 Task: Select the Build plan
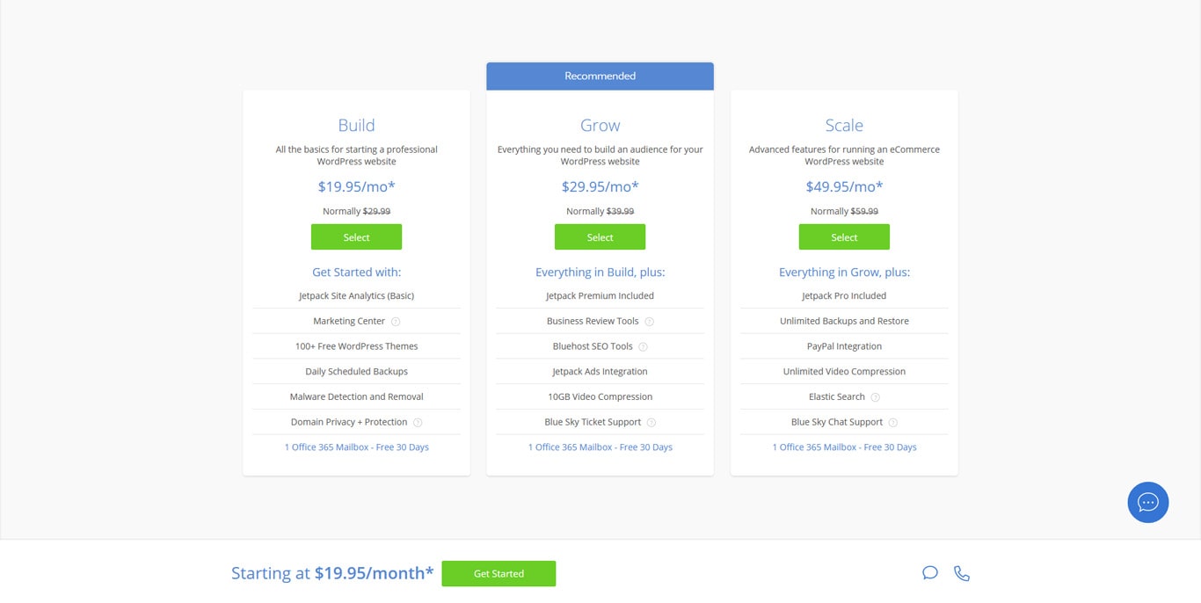tap(356, 237)
